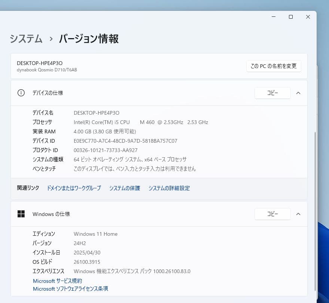Collapse the Windows の仕様 section
Viewport: 329px width, 303px height.
point(298,214)
